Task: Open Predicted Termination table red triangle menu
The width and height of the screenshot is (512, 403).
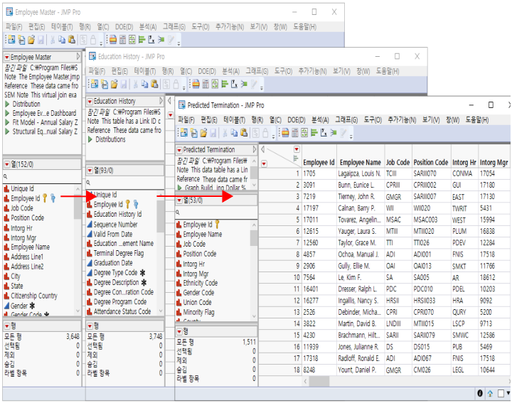Action: pyautogui.click(x=179, y=150)
